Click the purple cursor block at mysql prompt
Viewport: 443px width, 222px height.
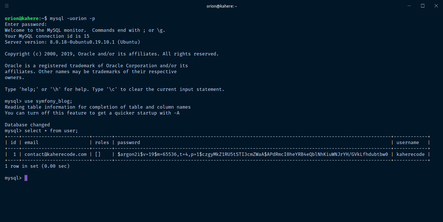coord(26,178)
